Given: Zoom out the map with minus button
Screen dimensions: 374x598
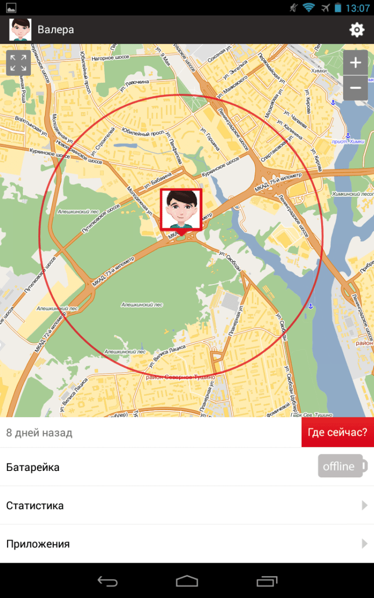Looking at the screenshot, I should tap(356, 88).
